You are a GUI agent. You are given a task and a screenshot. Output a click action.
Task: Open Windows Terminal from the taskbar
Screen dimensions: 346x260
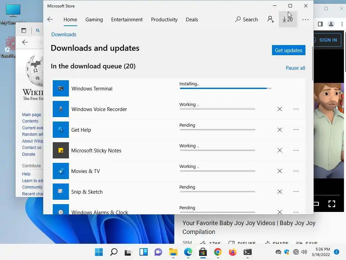248,252
